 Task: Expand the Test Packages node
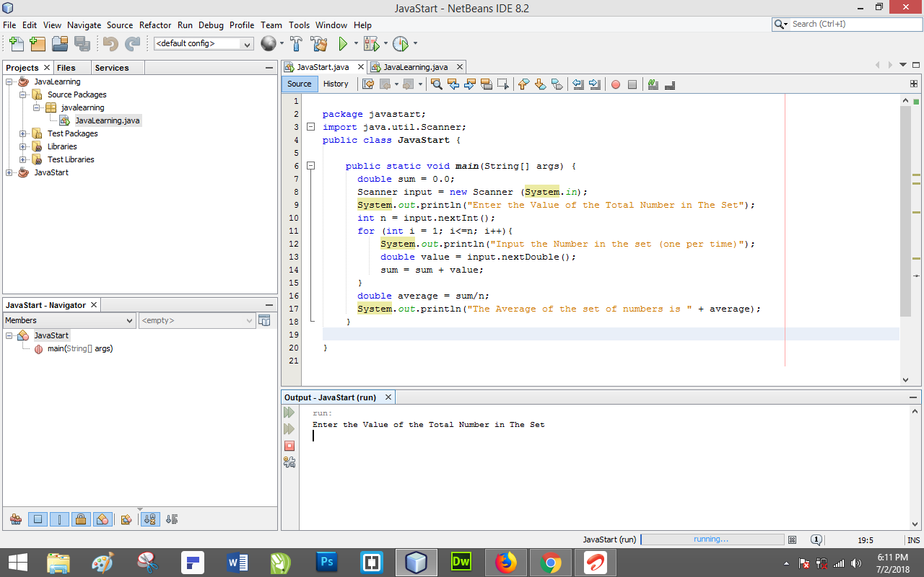coord(23,133)
